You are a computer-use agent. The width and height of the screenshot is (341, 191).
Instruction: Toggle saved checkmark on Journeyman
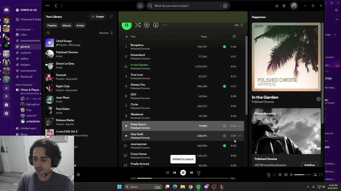224,146
